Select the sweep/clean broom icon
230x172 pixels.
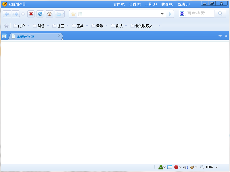coord(193,167)
